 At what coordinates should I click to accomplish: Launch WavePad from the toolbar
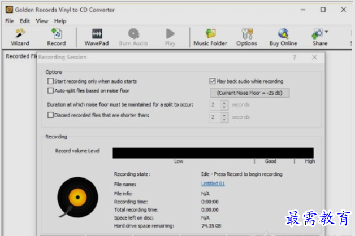(97, 37)
